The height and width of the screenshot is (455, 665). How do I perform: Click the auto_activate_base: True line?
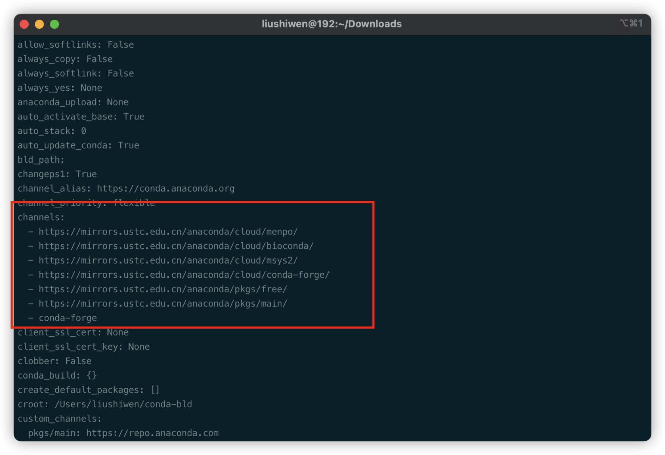(81, 117)
